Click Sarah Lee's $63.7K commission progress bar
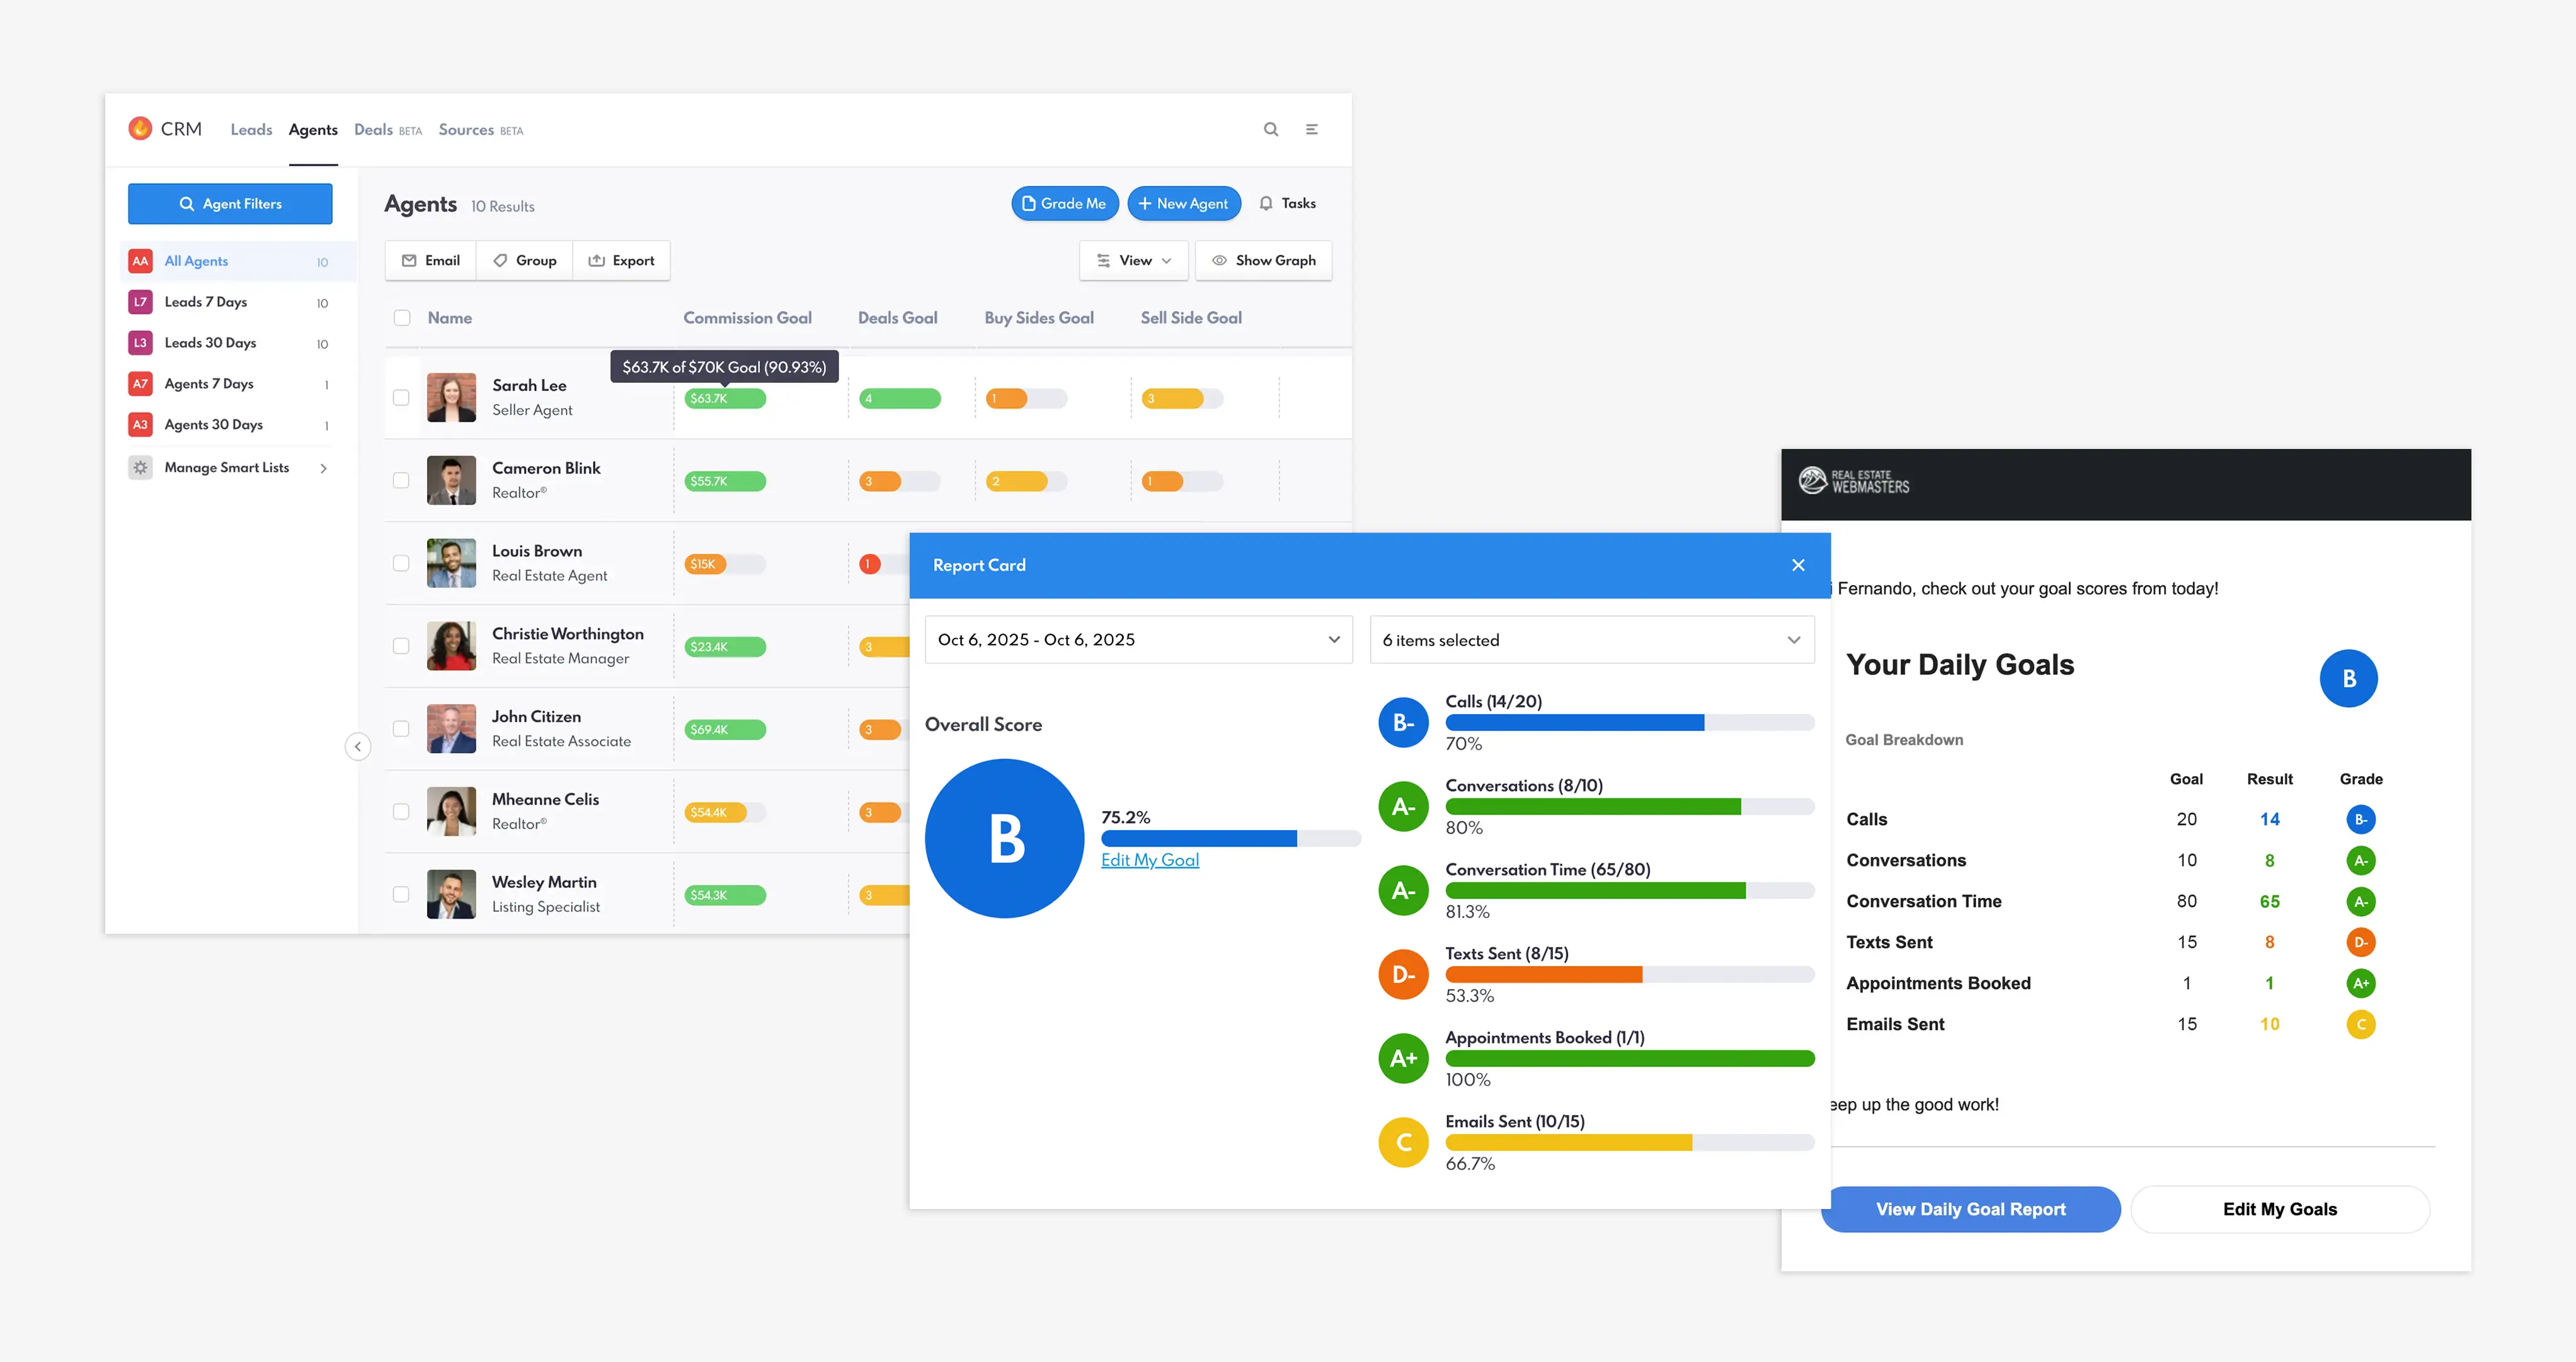Viewport: 2576px width, 1362px height. click(725, 399)
